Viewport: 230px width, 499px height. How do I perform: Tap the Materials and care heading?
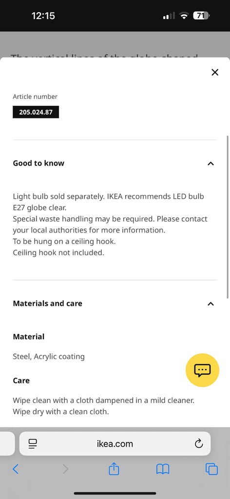coord(47,304)
